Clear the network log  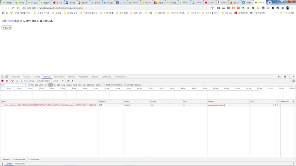tap(7, 81)
